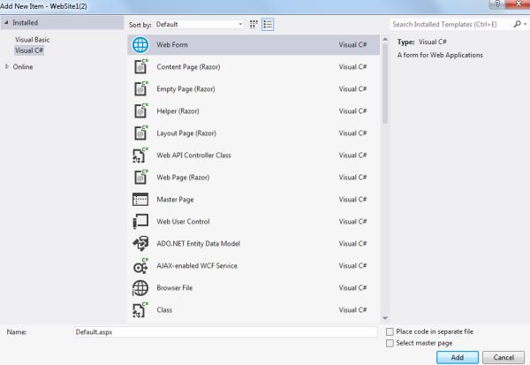Image resolution: width=530 pixels, height=365 pixels.
Task: Click the Empty Page (Razor) template icon
Action: [x=140, y=88]
